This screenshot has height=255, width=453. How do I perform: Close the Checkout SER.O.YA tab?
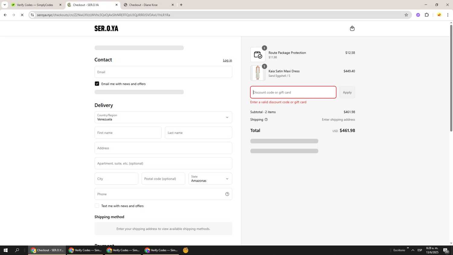click(117, 5)
